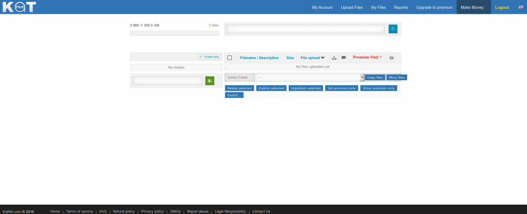Click the green create folder icon
The height and width of the screenshot is (214, 527).
pyautogui.click(x=209, y=81)
